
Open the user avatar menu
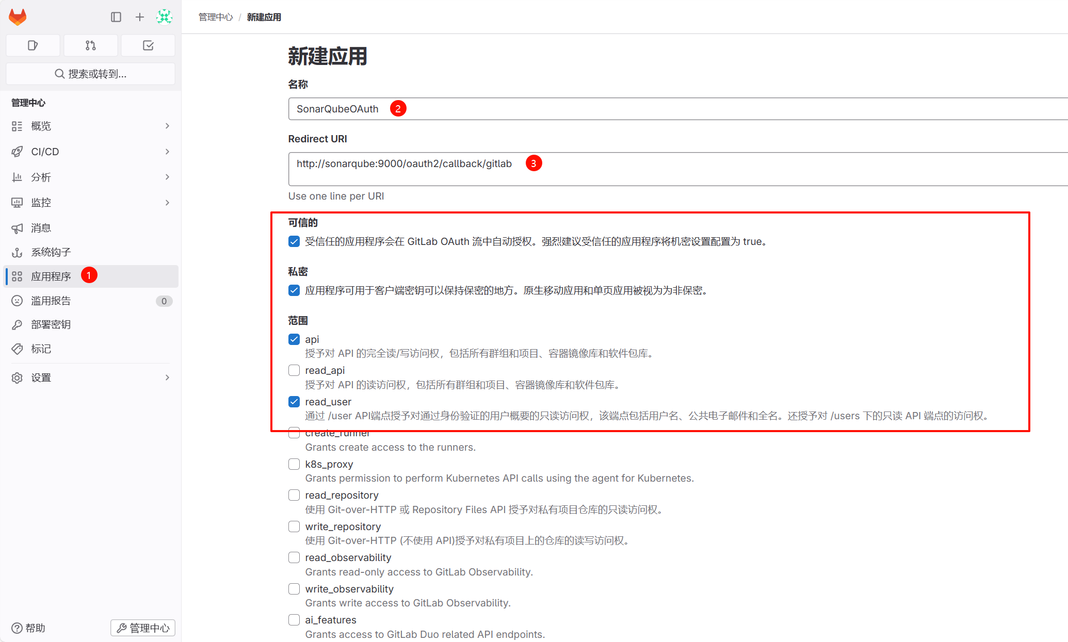tap(164, 17)
